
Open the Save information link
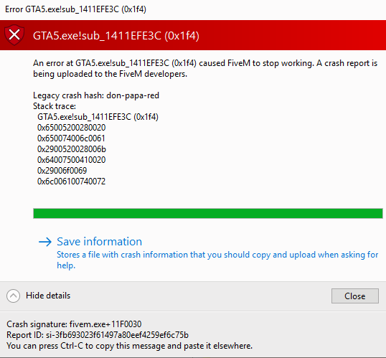100,242
